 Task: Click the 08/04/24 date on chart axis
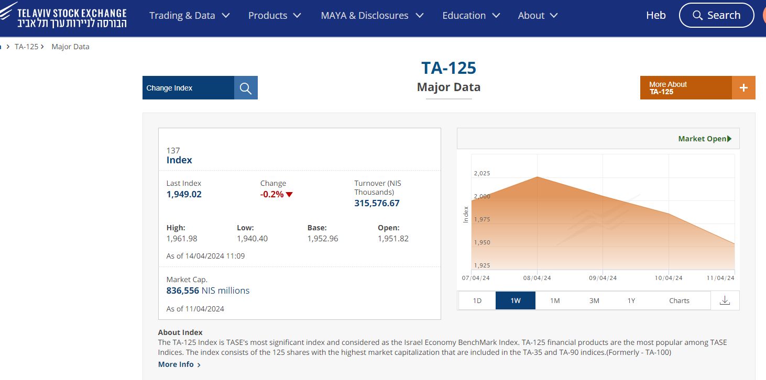pyautogui.click(x=537, y=278)
